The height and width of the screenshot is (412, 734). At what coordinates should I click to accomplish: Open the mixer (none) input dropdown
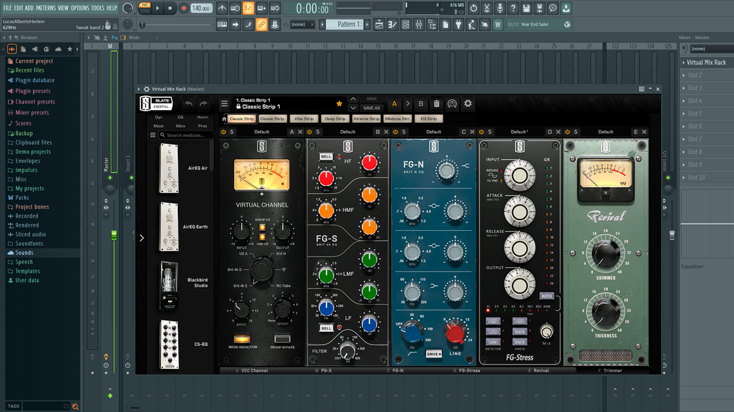pos(711,49)
